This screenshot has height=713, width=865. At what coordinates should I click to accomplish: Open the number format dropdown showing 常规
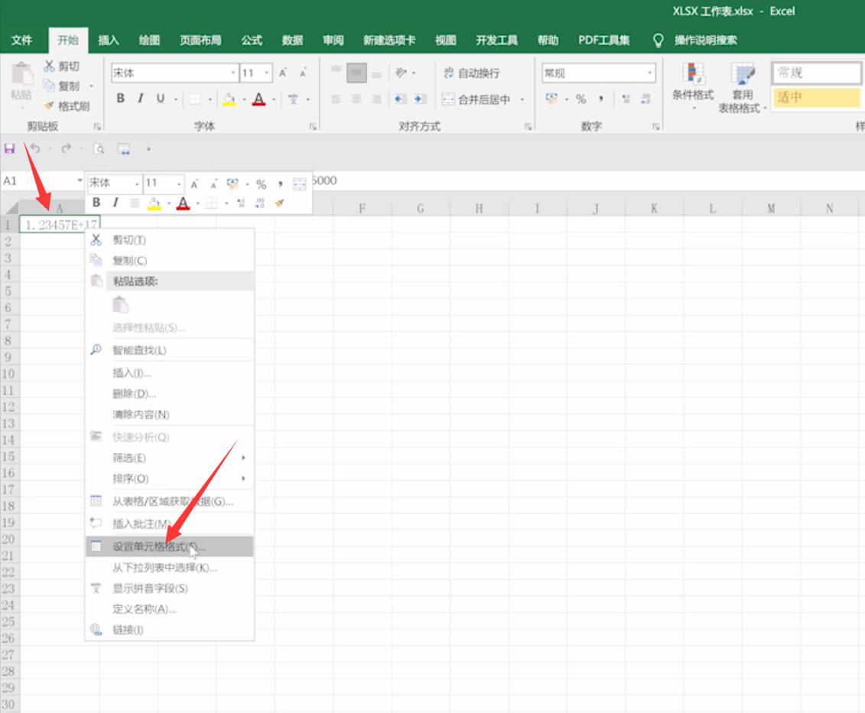(x=650, y=73)
